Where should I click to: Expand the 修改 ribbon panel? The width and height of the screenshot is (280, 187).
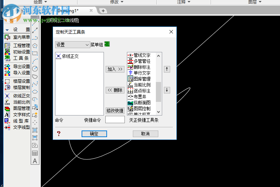click(117, 2)
